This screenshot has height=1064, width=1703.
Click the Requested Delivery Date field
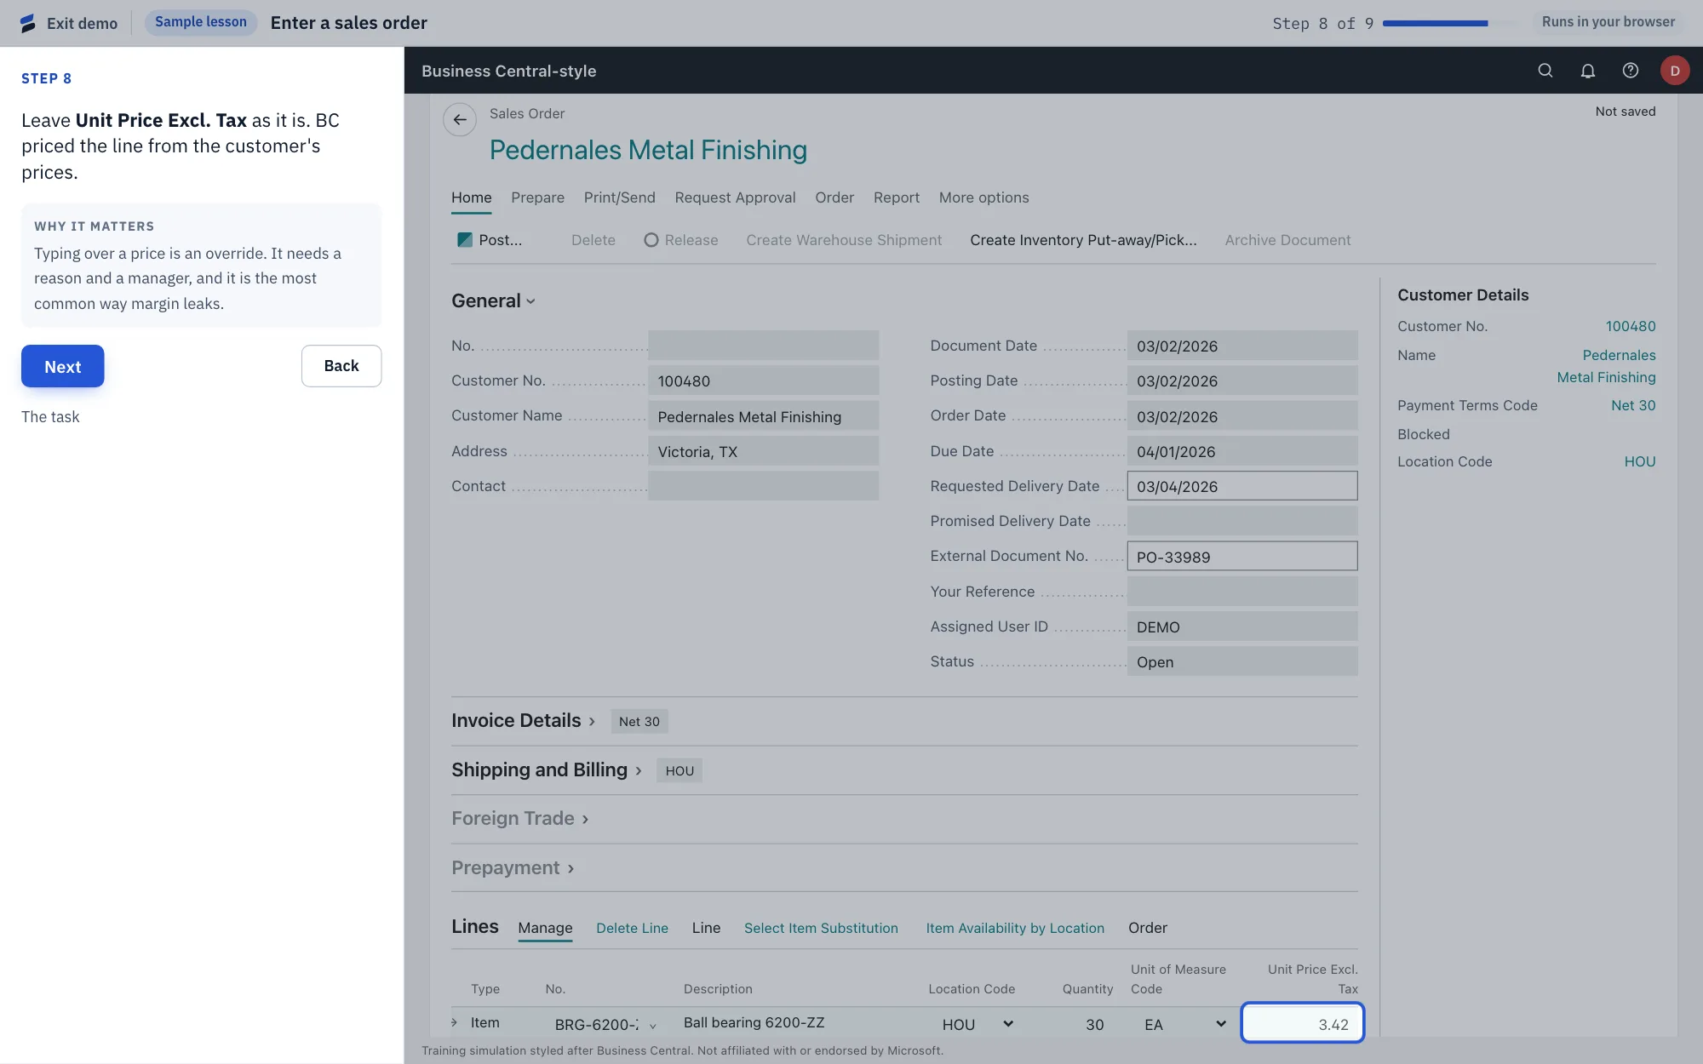pos(1242,486)
